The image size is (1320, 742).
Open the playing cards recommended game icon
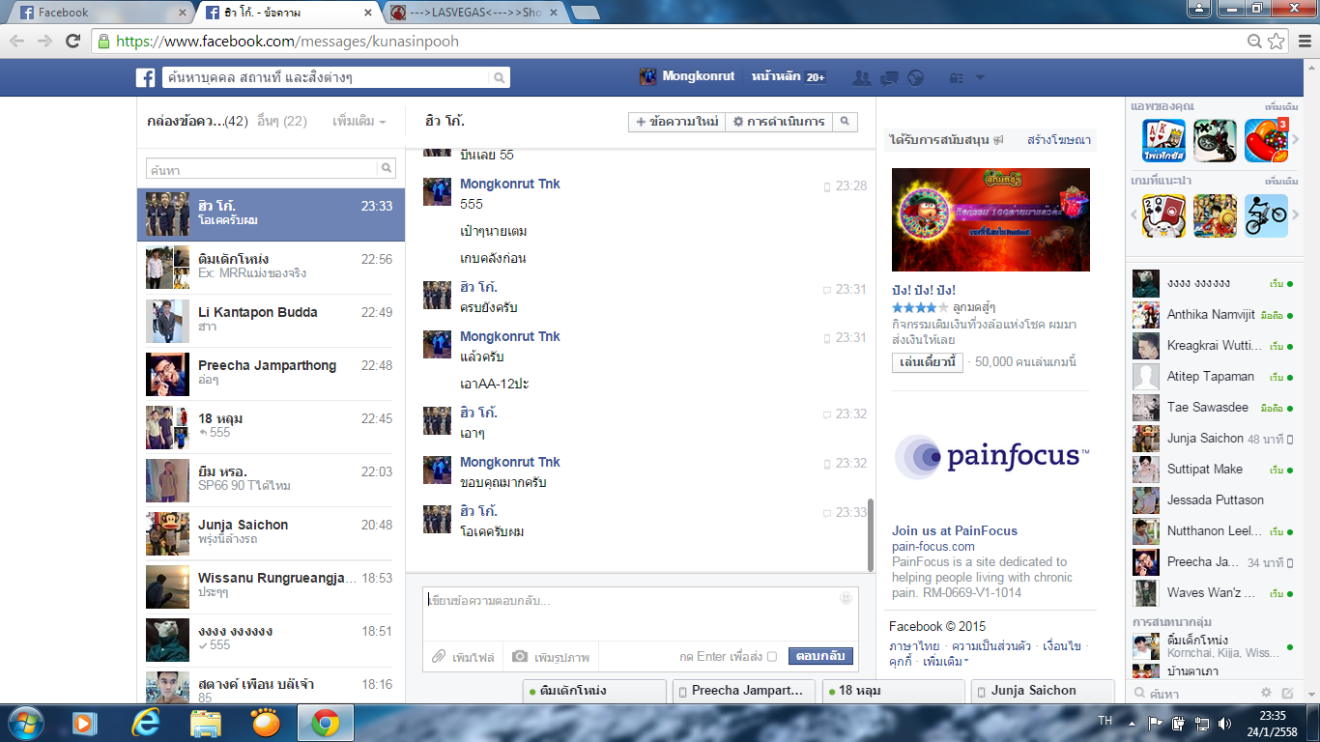click(x=1163, y=215)
